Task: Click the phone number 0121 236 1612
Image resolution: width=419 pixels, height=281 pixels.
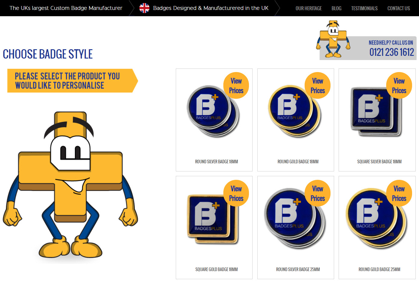Action: 392,52
